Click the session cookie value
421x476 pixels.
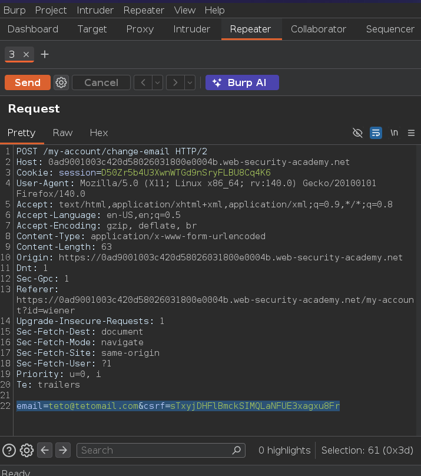point(185,173)
